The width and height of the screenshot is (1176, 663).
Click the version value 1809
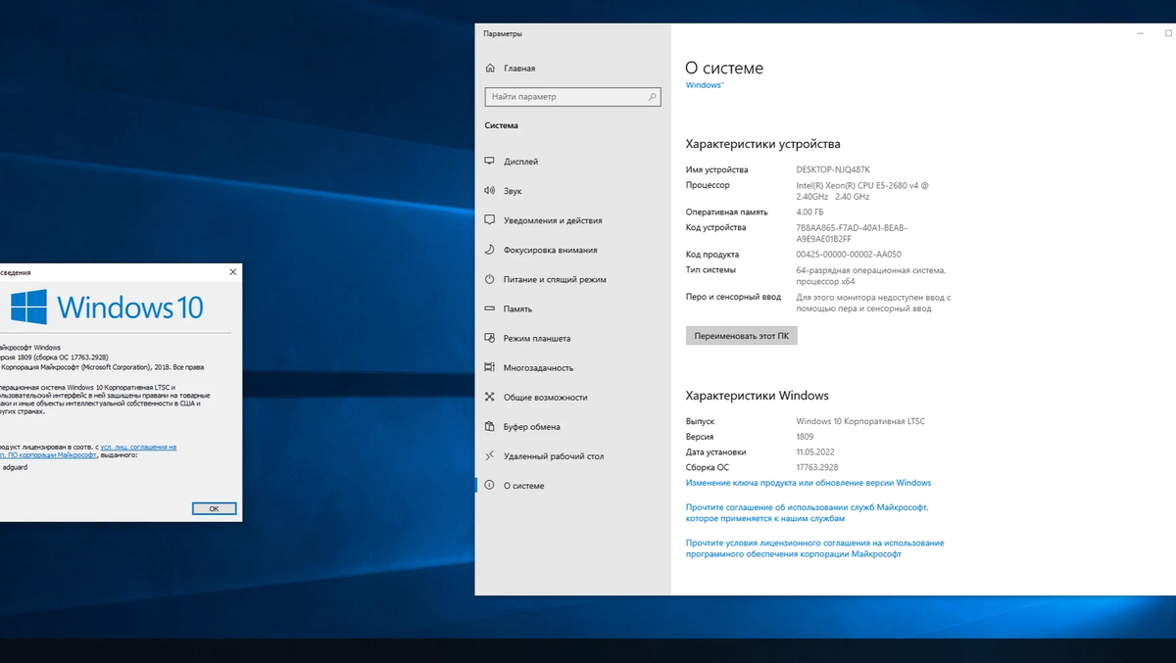806,437
